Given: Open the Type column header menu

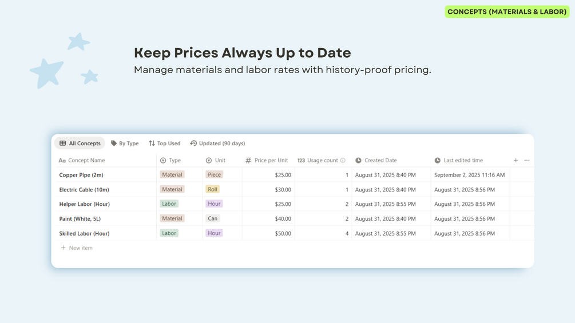Looking at the screenshot, I should pos(175,161).
